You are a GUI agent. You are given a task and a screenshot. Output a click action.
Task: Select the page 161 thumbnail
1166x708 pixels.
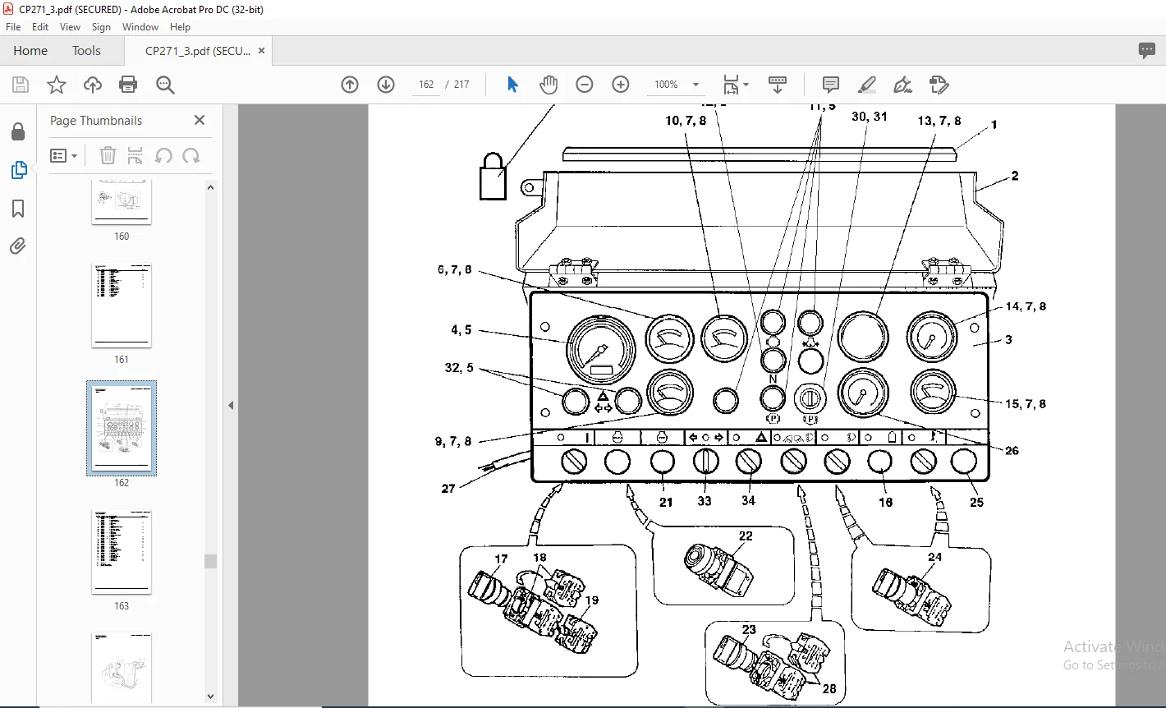point(122,306)
